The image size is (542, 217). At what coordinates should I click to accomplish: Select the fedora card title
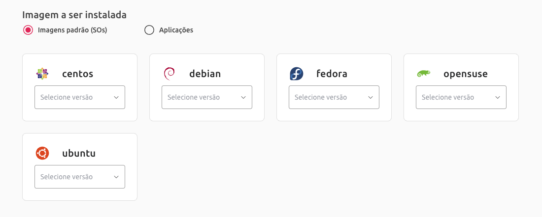coord(332,74)
